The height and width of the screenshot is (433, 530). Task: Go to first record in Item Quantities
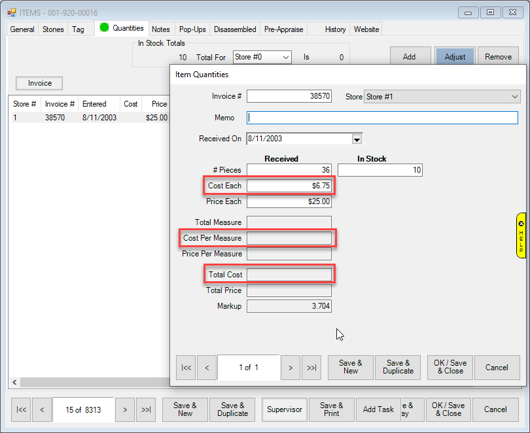tap(186, 368)
